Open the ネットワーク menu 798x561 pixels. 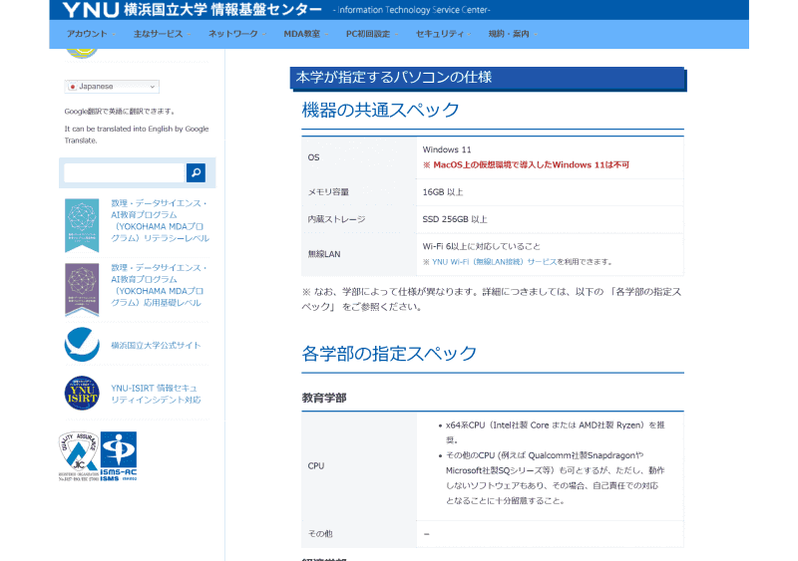coord(236,34)
